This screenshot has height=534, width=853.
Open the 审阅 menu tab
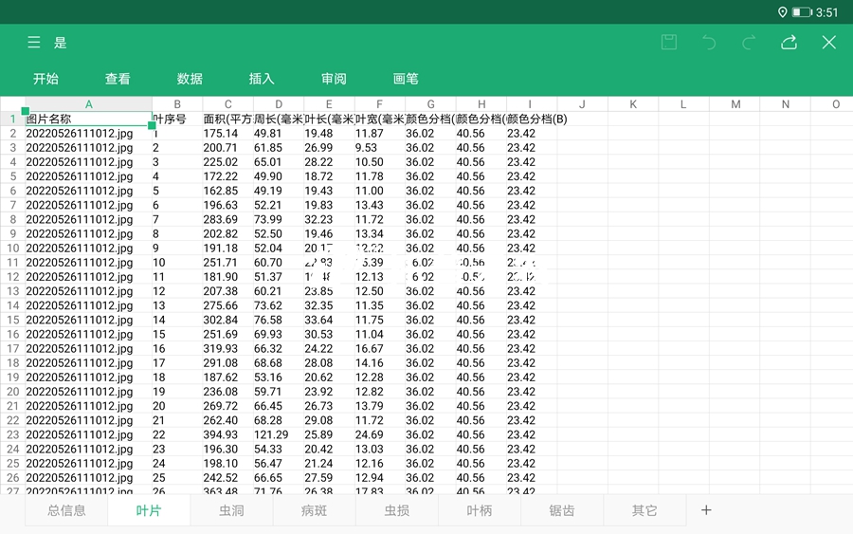click(334, 79)
